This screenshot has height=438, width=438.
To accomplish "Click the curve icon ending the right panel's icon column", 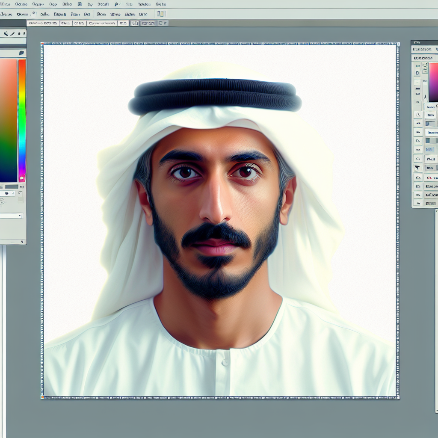I will tap(418, 203).
